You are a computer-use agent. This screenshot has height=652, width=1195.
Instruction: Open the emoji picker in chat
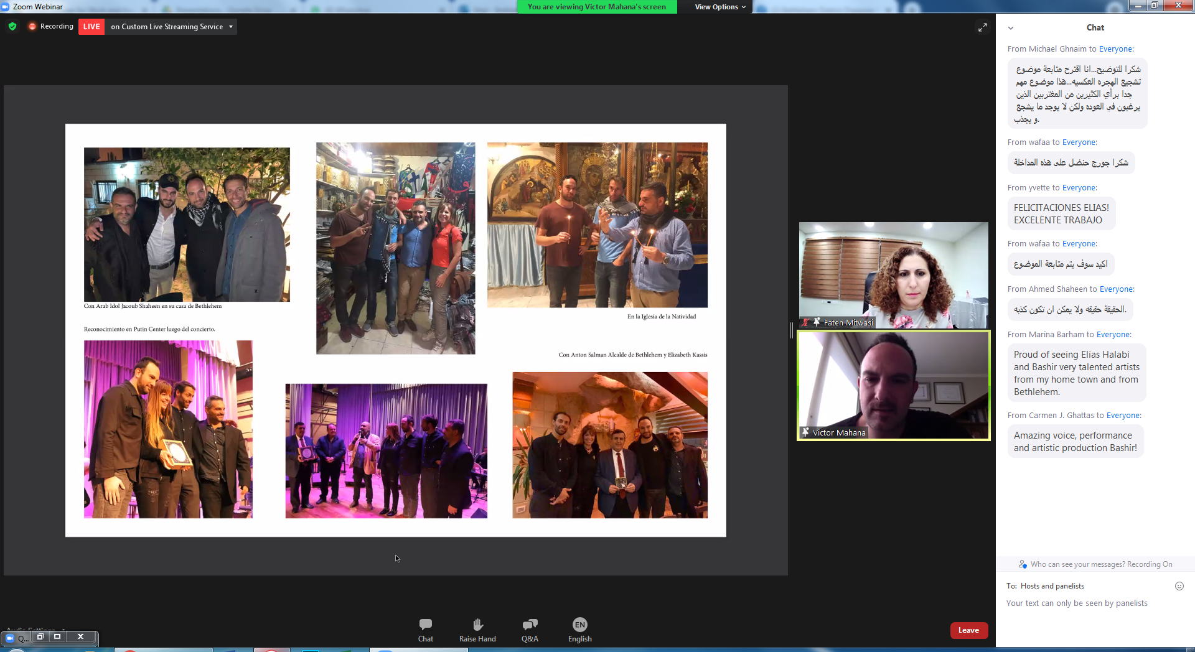click(x=1179, y=586)
